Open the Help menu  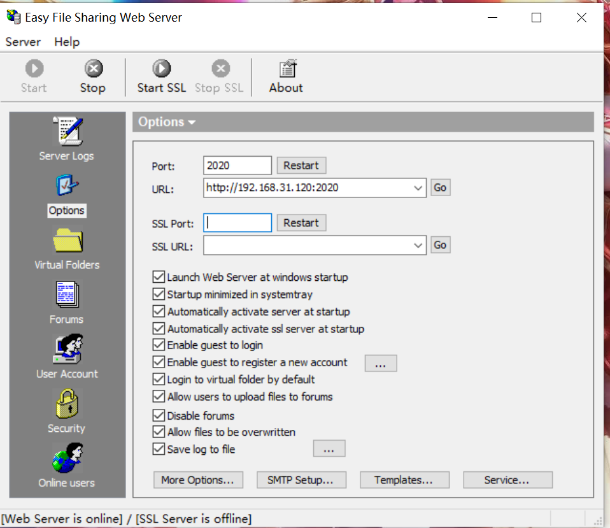pyautogui.click(x=67, y=41)
